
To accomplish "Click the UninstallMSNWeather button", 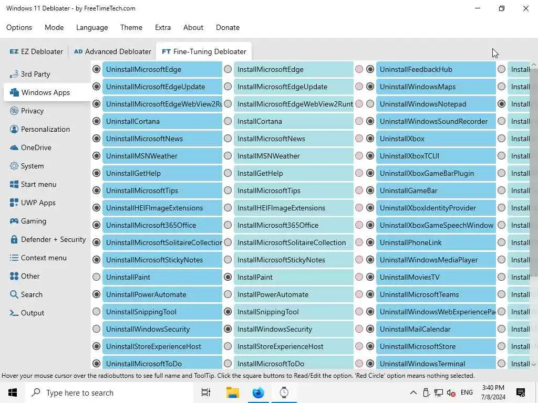I will click(x=162, y=156).
